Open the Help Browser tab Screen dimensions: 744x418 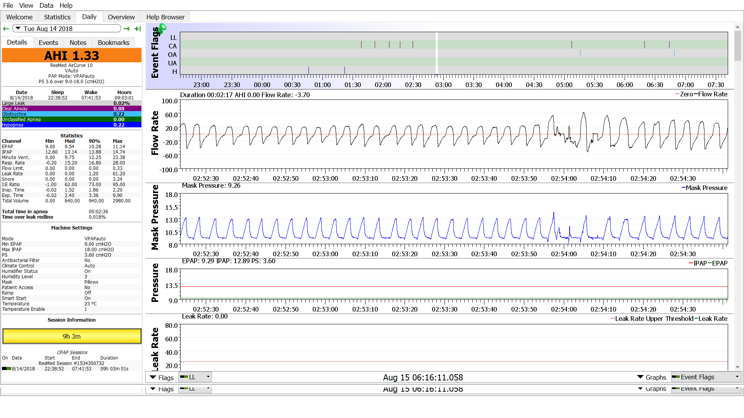pos(165,17)
